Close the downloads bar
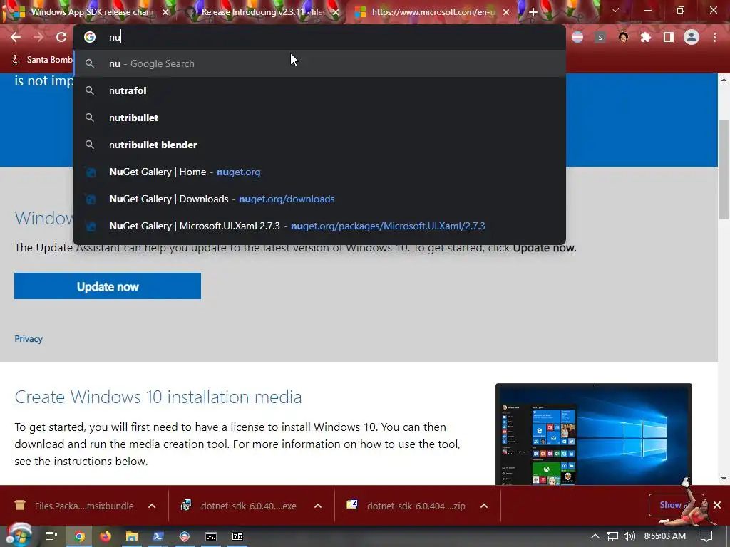Viewport: 730px width, 547px height. pyautogui.click(x=717, y=505)
